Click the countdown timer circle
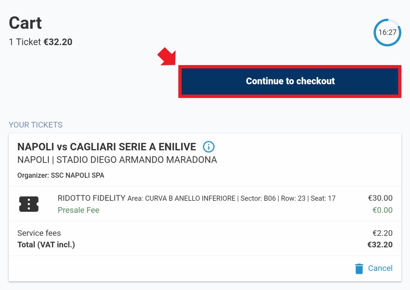Viewport: 410px width, 290px height. 387,32
